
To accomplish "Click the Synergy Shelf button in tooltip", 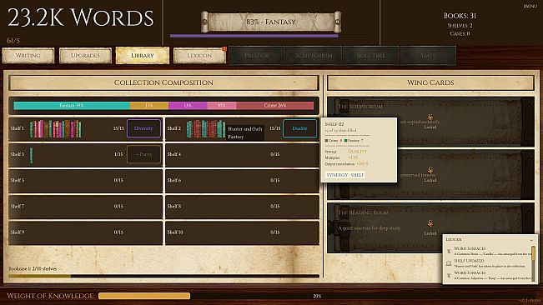I will coord(345,175).
